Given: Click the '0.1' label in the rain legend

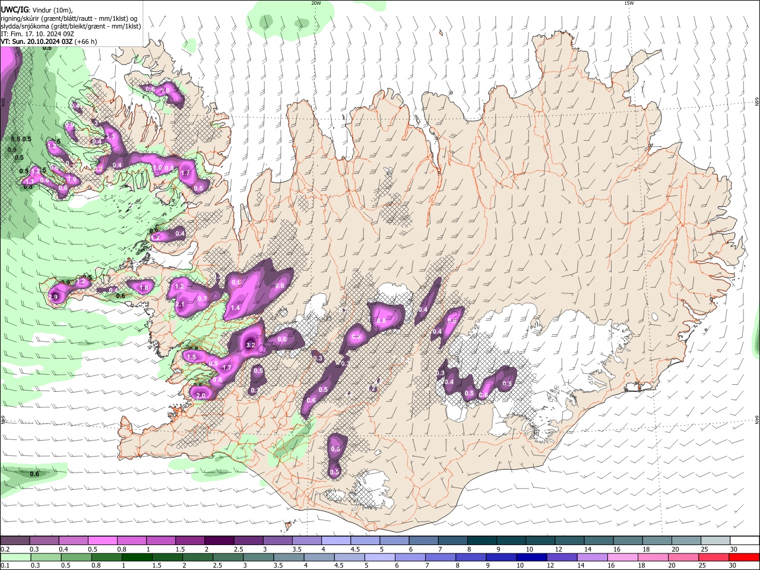Looking at the screenshot, I should click(4, 566).
